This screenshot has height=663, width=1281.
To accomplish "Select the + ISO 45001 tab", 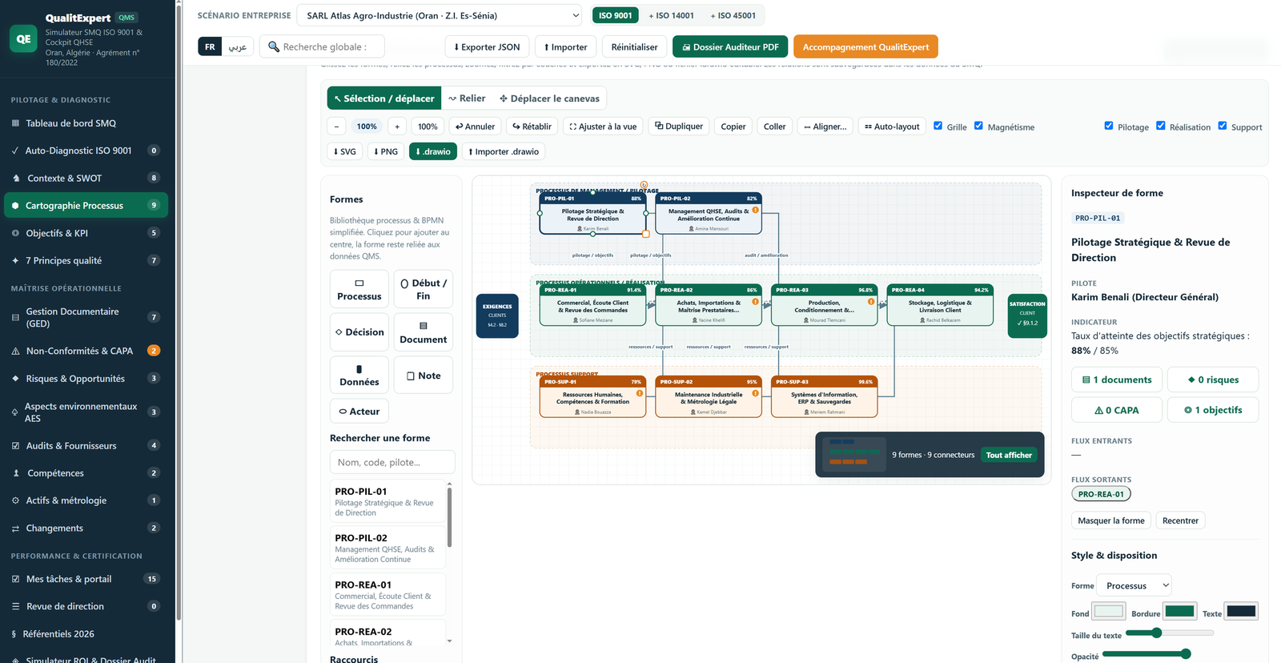I will click(733, 15).
